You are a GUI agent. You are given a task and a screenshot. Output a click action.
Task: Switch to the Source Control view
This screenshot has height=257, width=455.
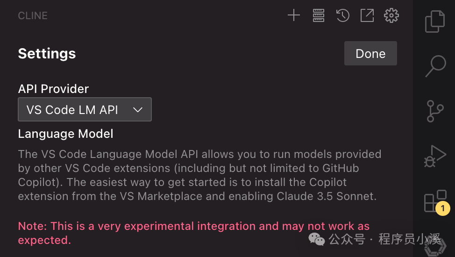tap(435, 111)
